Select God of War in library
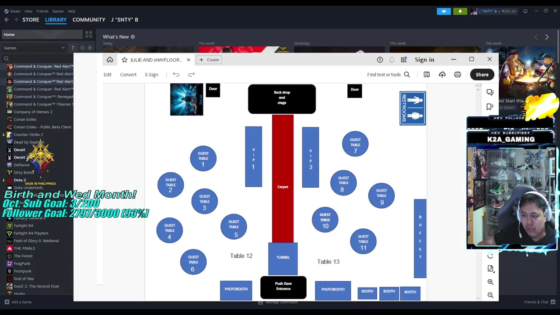Screen dimensions: 560x315 click(x=24, y=278)
